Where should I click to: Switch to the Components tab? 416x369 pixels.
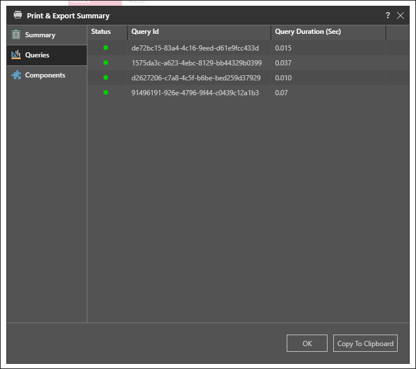click(x=47, y=75)
